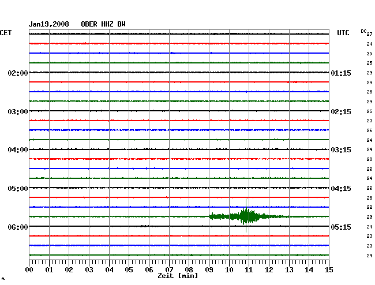Click minute label "07" on time axis
The height and width of the screenshot is (285, 375).
(169, 270)
